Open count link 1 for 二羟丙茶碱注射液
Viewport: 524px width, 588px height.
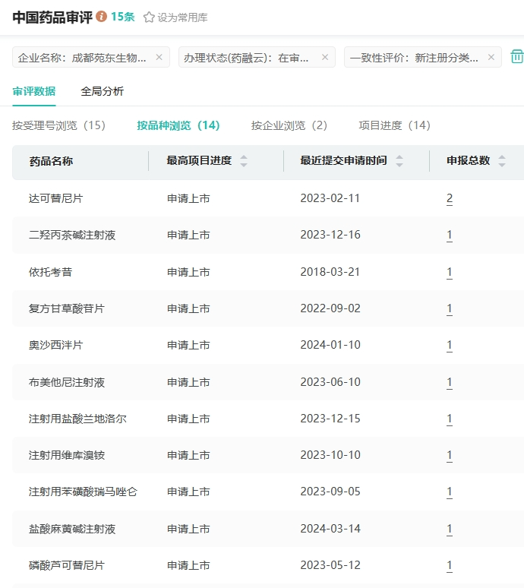450,235
